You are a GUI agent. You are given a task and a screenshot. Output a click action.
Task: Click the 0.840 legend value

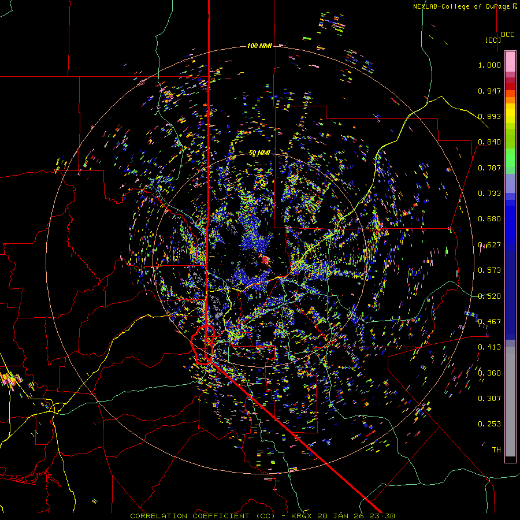489,142
